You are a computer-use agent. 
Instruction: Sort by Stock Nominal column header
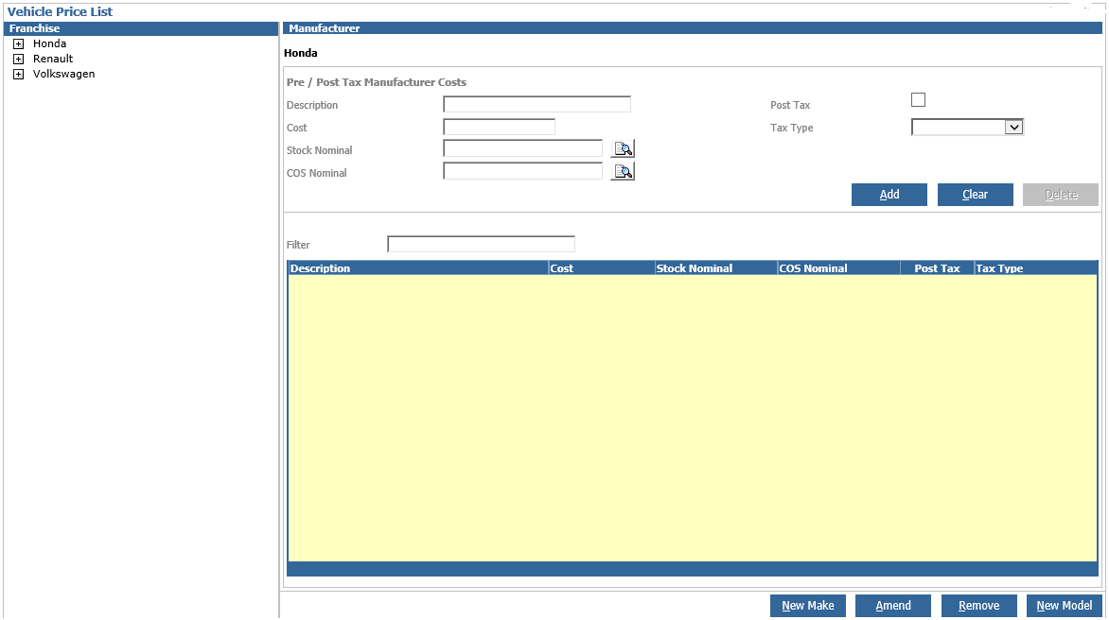pos(715,268)
